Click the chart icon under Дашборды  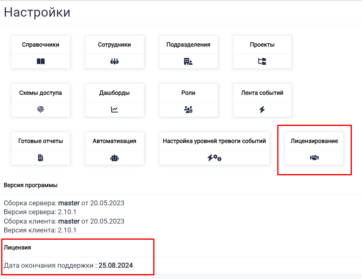tap(114, 109)
